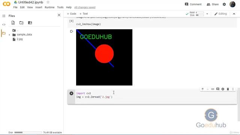Open the Edit menu
The image size is (240, 135).
(22, 7)
